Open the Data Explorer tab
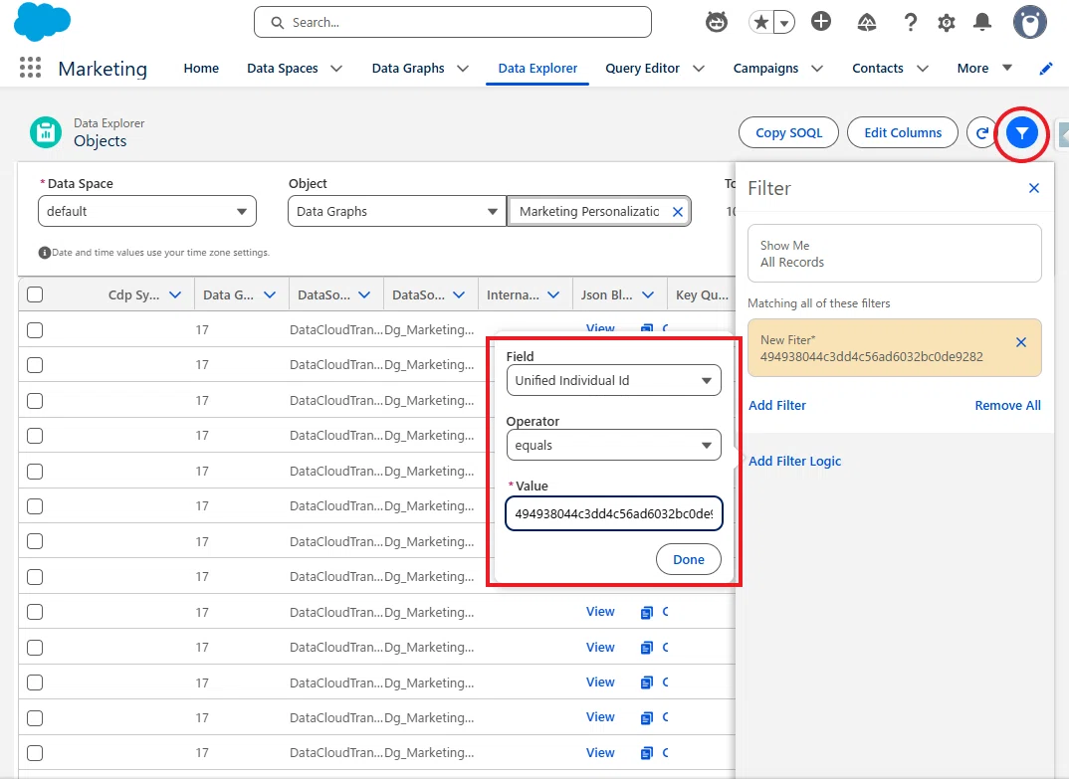 pyautogui.click(x=537, y=69)
